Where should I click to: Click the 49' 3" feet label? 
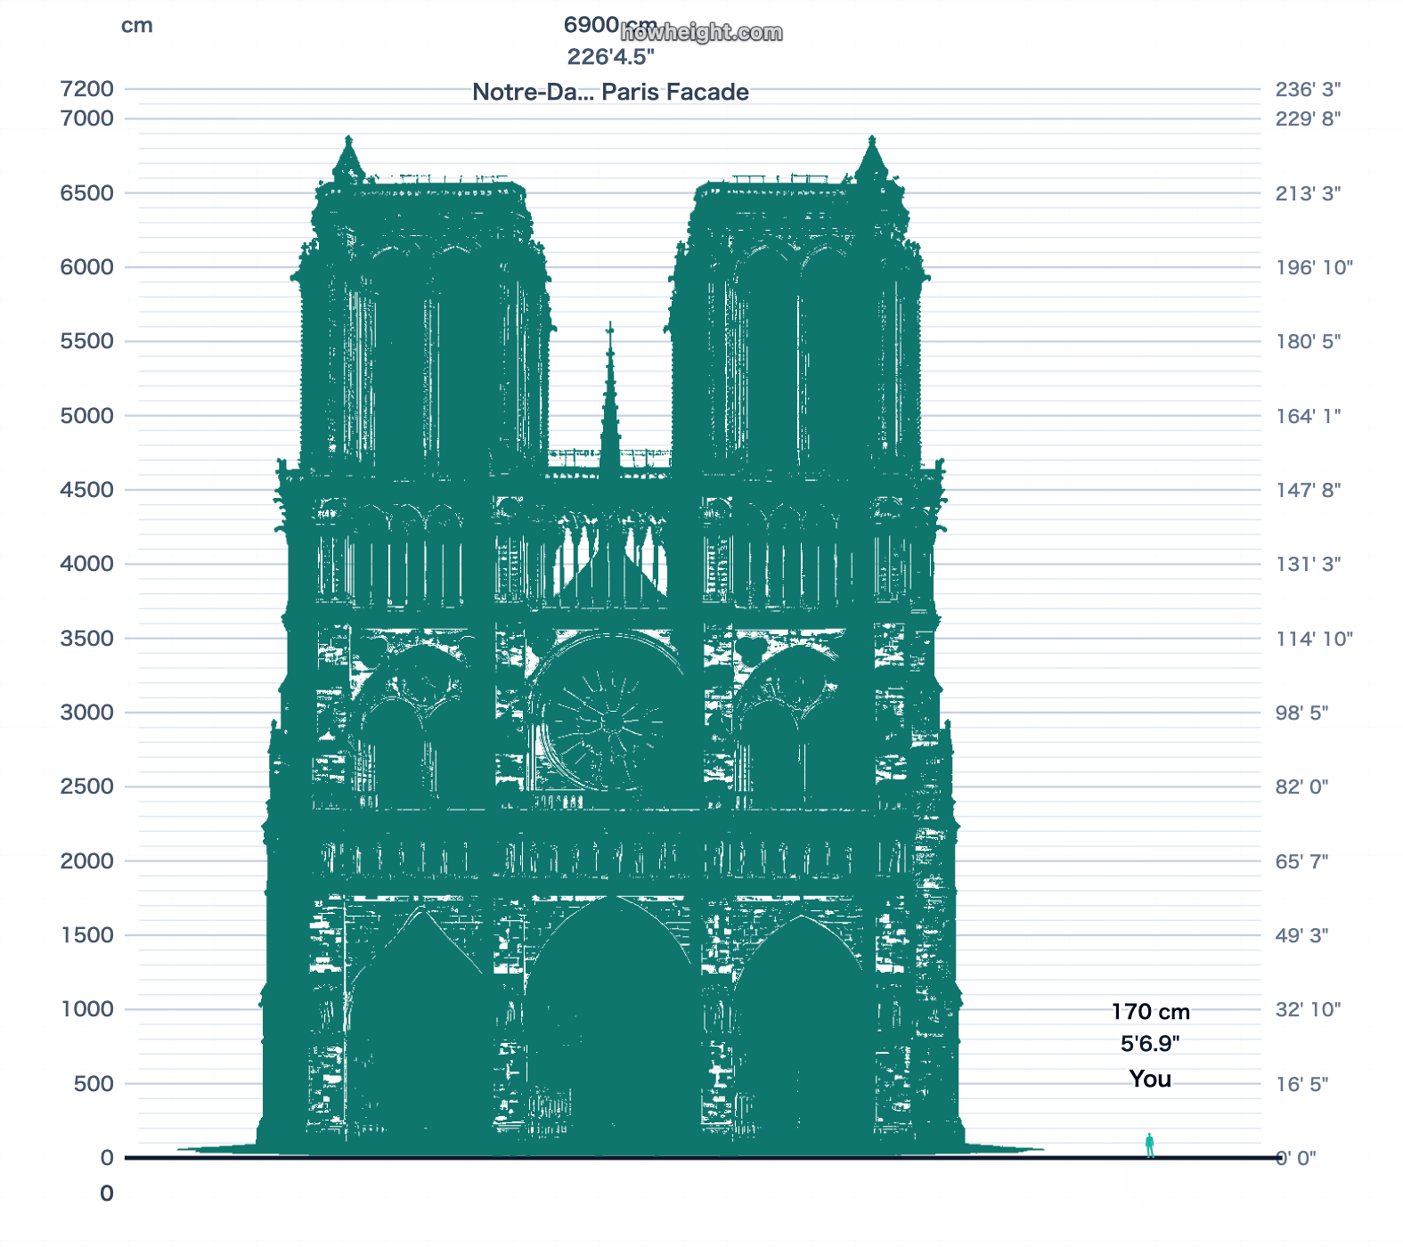point(1301,935)
